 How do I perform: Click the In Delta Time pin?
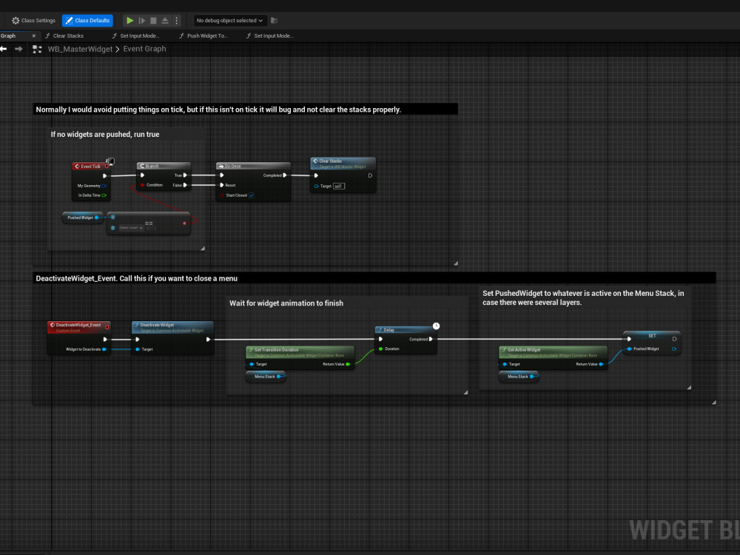(x=104, y=195)
